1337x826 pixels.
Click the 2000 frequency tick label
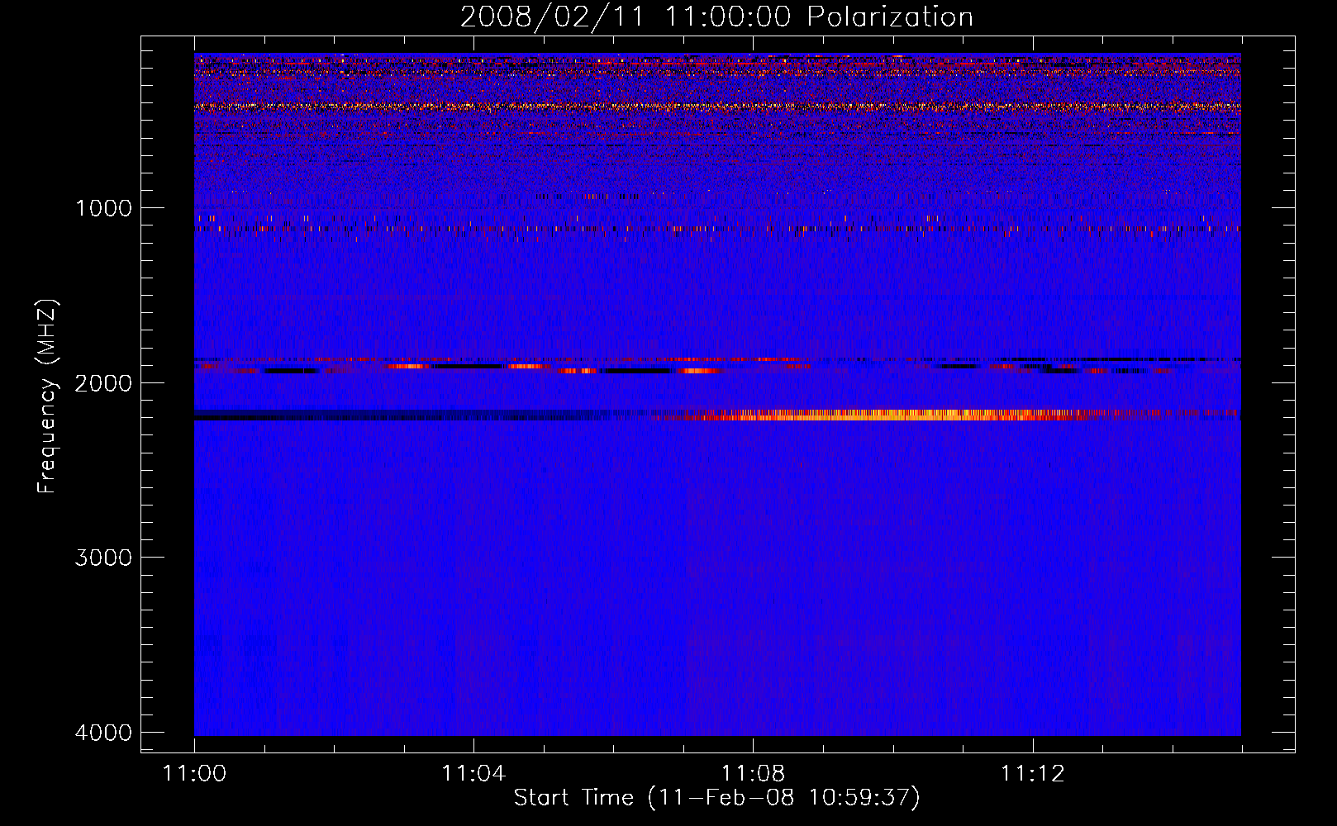(103, 383)
